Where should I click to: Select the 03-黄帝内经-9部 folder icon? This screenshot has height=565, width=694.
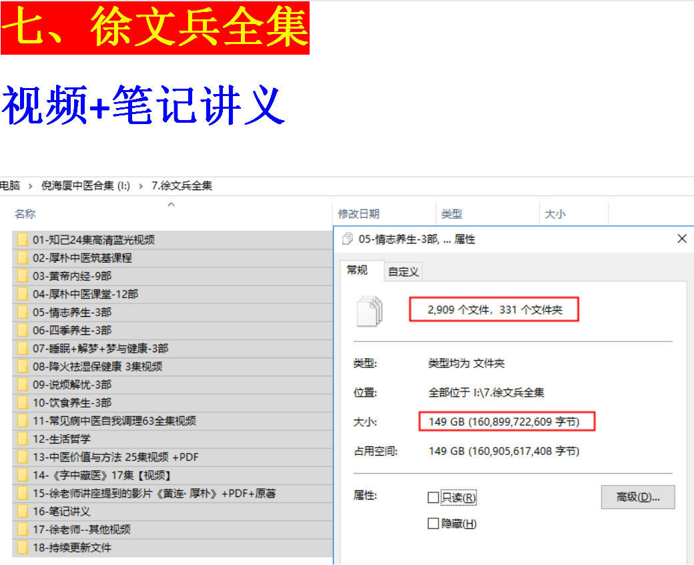click(23, 276)
